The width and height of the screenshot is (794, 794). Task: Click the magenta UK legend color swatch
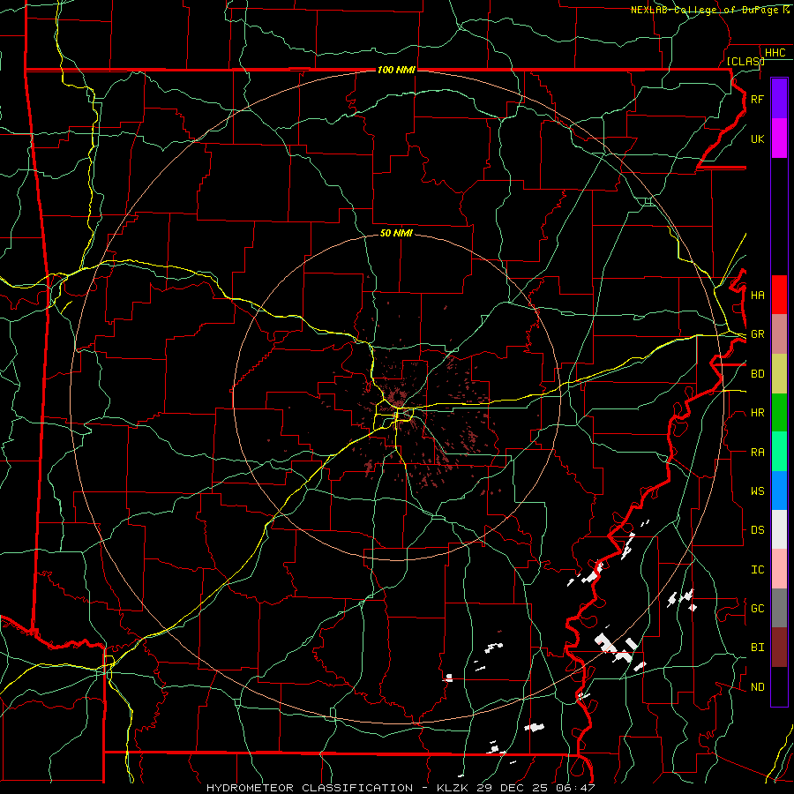(779, 139)
